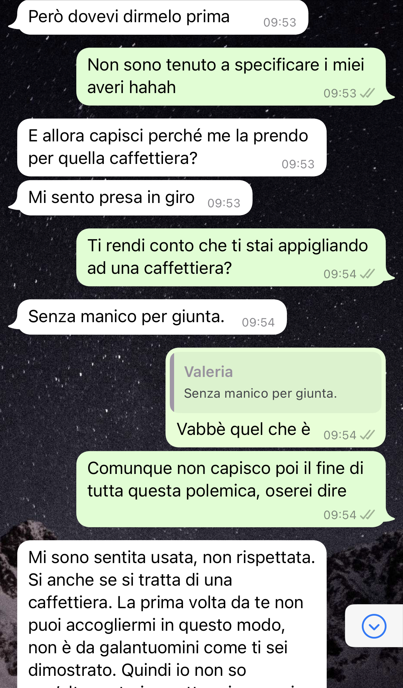Tap the 09:54 timestamp on 'Senza manico' message
Image resolution: width=403 pixels, height=688 pixels.
[x=258, y=322]
